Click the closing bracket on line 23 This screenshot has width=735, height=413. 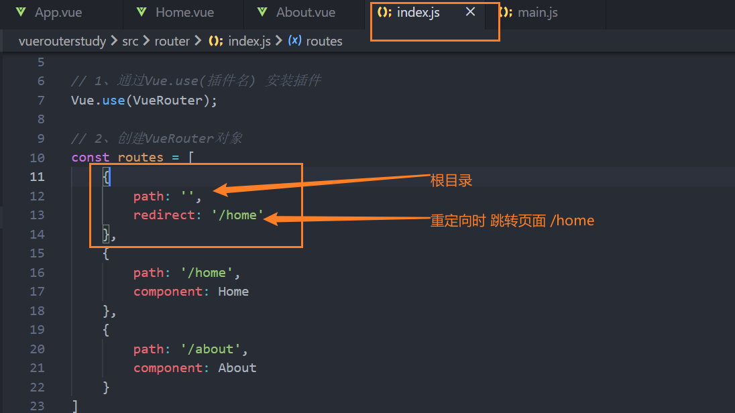click(75, 406)
